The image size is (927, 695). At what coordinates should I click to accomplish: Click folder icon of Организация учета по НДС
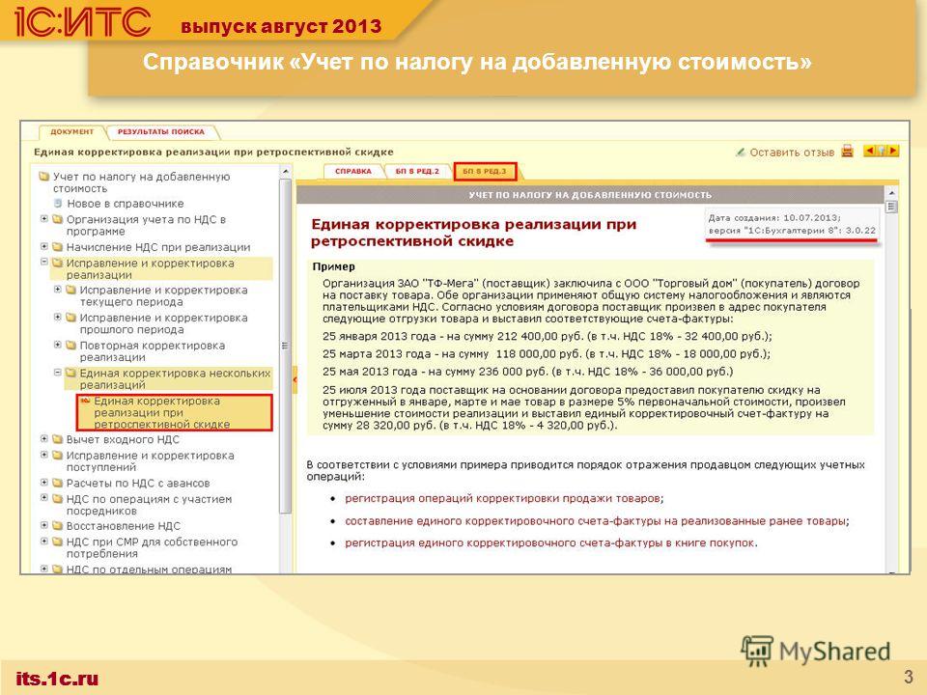click(x=57, y=219)
